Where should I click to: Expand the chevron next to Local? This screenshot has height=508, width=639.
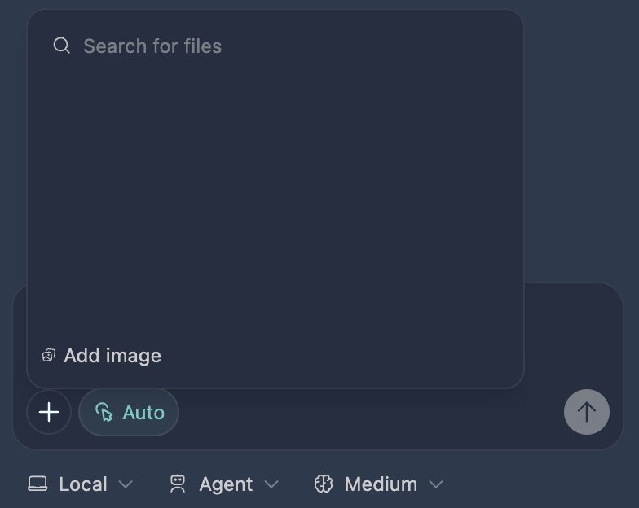tap(126, 484)
